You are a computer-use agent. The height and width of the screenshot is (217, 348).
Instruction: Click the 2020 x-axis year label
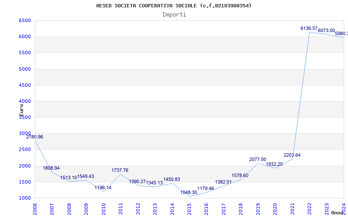(275, 209)
